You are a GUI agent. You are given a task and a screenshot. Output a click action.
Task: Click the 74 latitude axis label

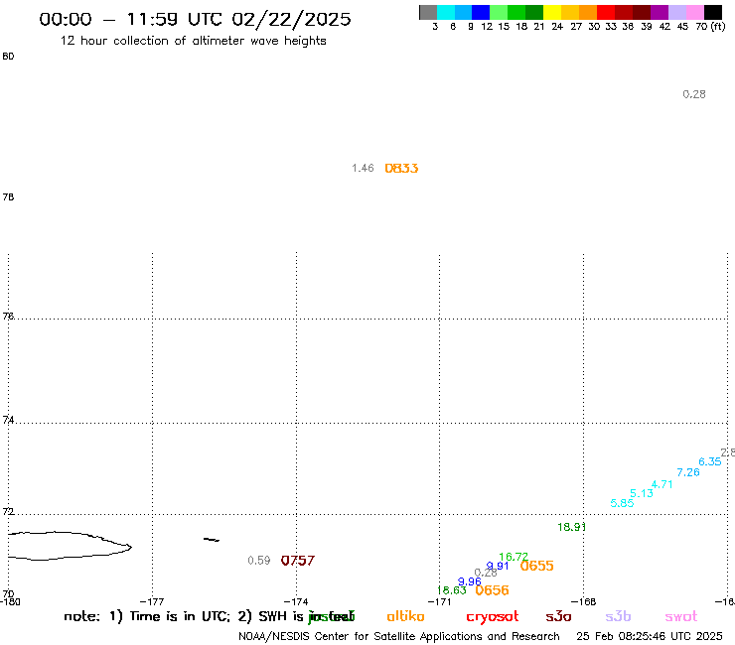pos(8,420)
